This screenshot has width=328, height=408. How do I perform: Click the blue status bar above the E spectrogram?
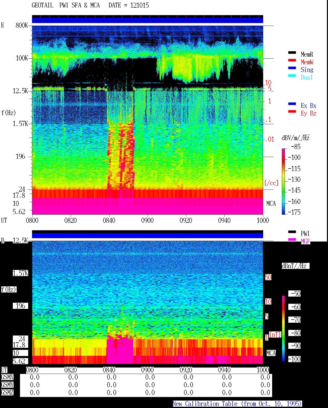147,20
